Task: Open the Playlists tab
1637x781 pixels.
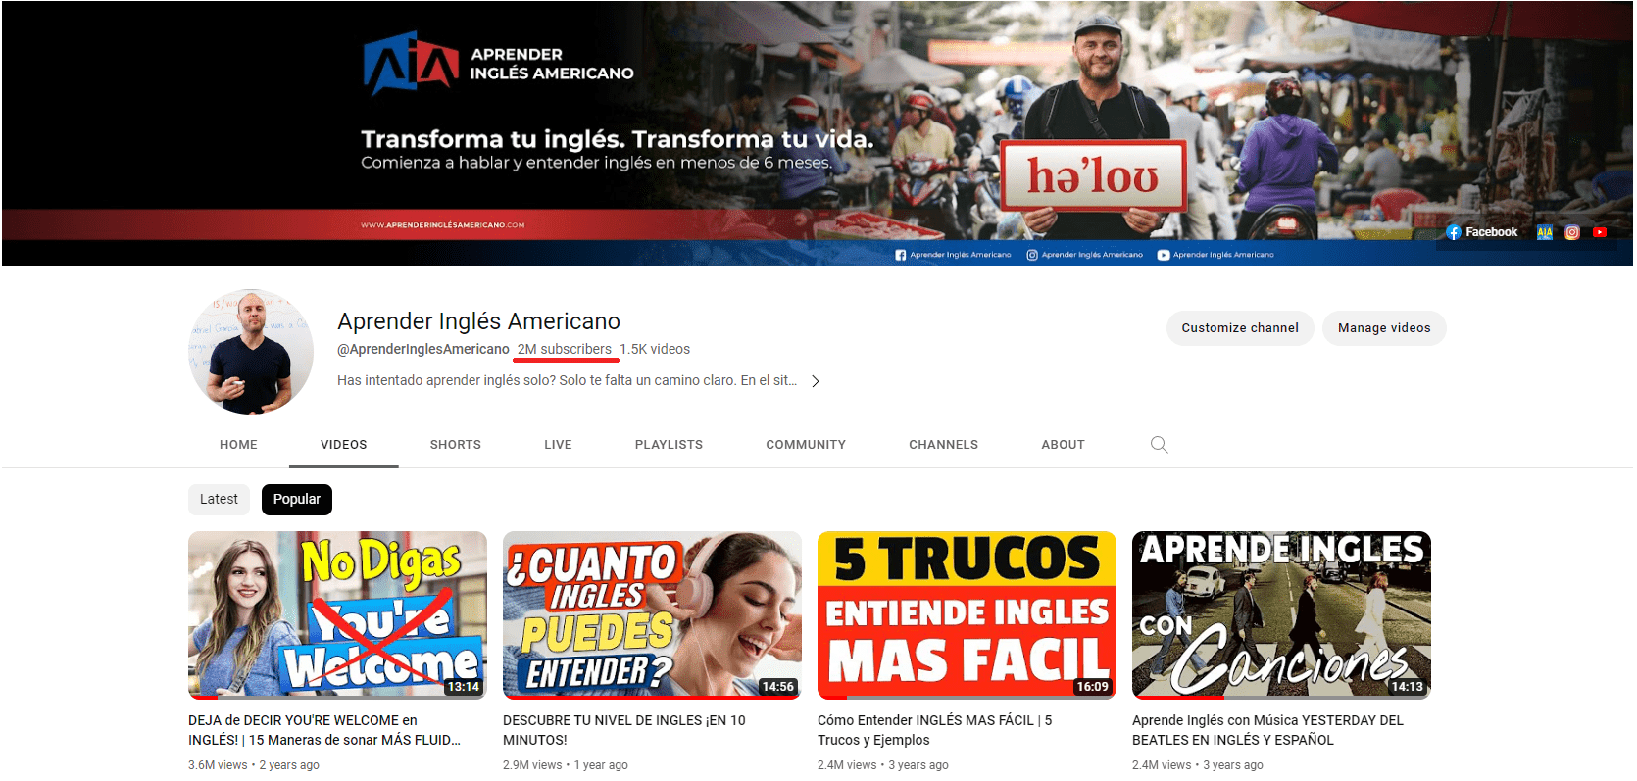Action: [x=669, y=445]
